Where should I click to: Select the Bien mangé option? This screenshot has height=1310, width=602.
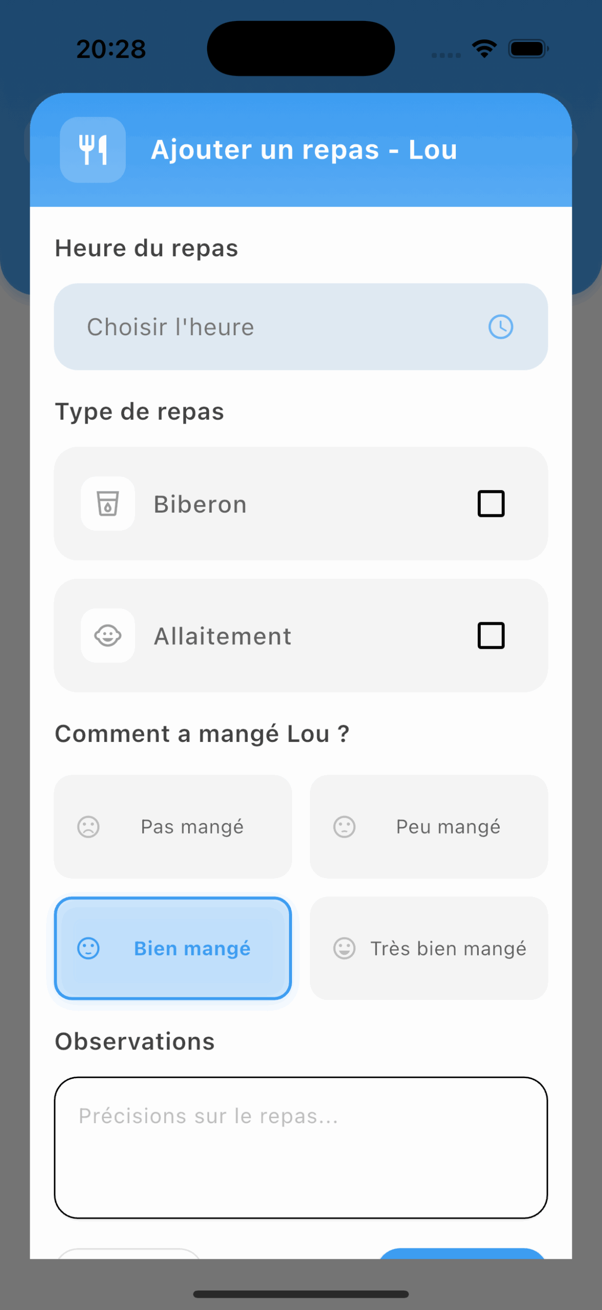173,948
